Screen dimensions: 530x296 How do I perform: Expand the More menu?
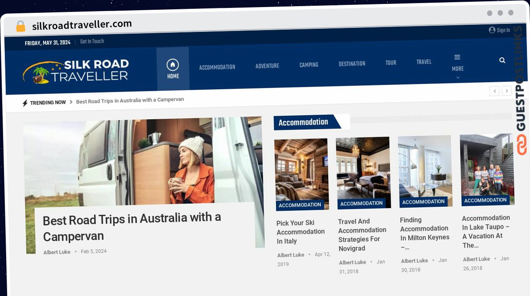(458, 66)
